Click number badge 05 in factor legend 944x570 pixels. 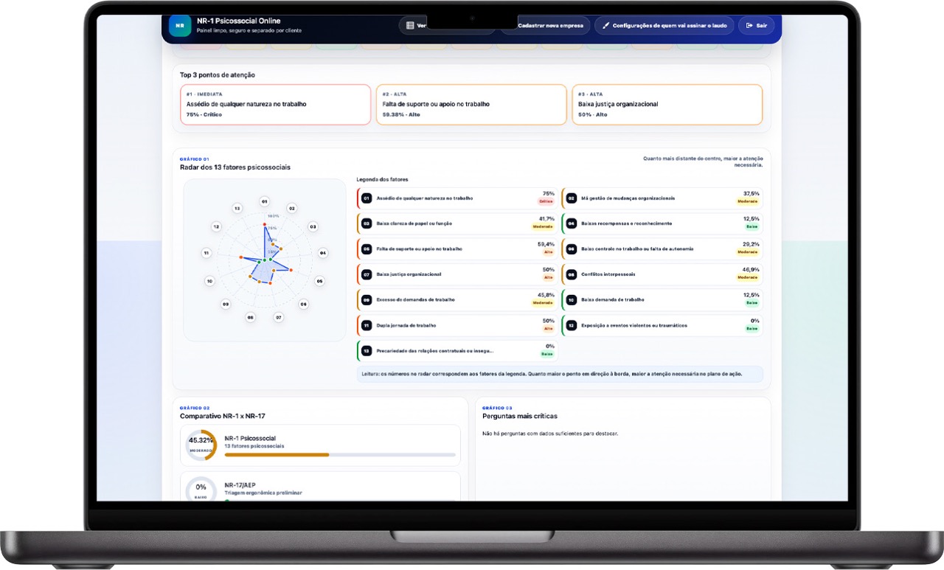367,248
